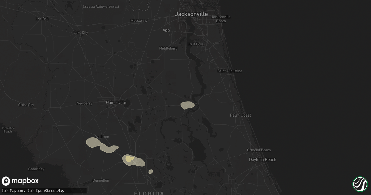Image resolution: width=371 pixels, height=195 pixels.
Task: Click the Cedar Key label
Action: click(36, 169)
